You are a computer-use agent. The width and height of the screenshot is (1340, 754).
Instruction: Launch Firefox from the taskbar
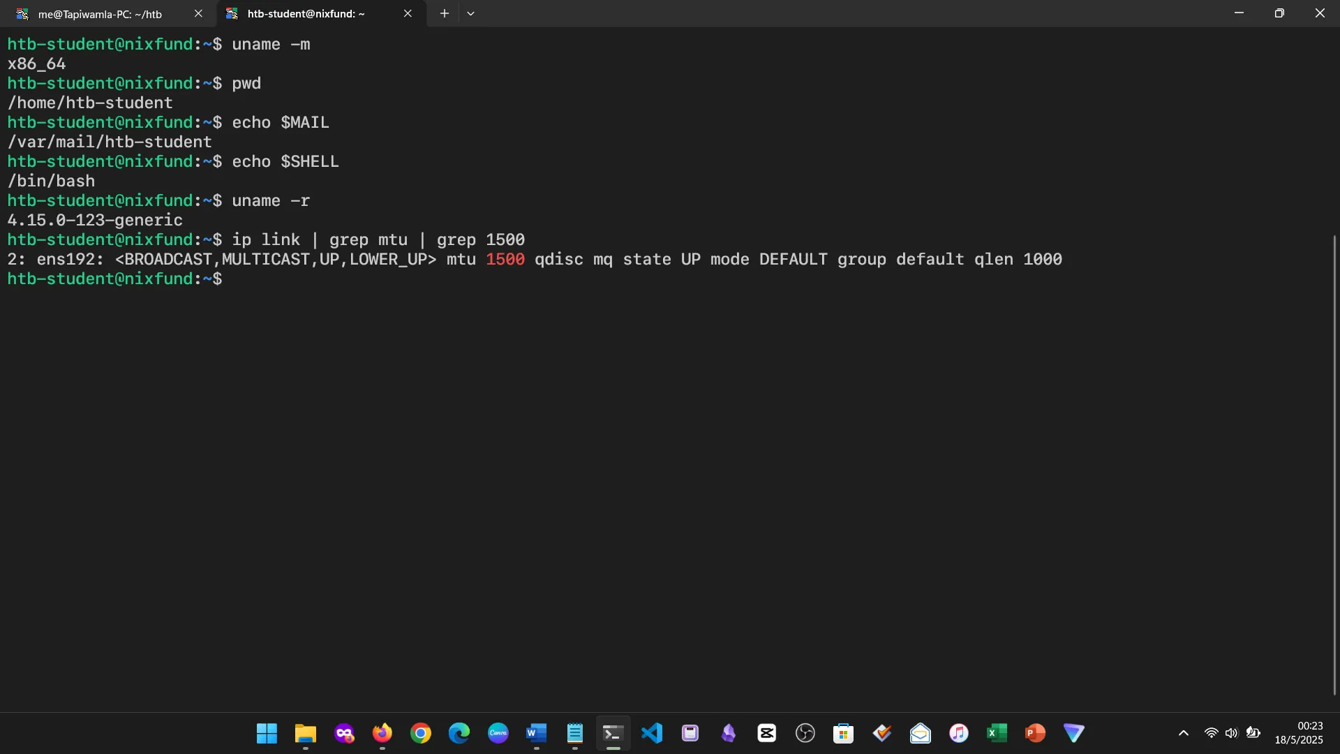point(382,733)
